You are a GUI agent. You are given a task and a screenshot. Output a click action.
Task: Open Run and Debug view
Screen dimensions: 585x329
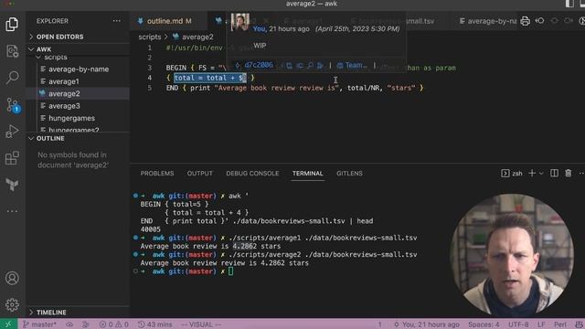[12, 132]
